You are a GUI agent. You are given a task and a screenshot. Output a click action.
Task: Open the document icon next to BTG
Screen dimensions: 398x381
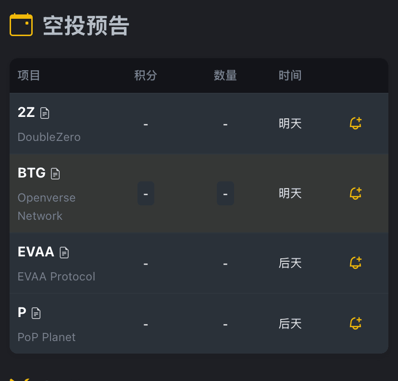[56, 174]
